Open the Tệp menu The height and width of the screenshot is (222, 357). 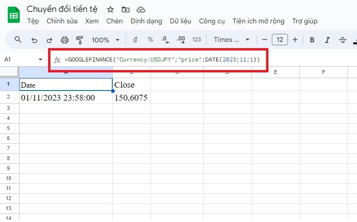tap(33, 21)
